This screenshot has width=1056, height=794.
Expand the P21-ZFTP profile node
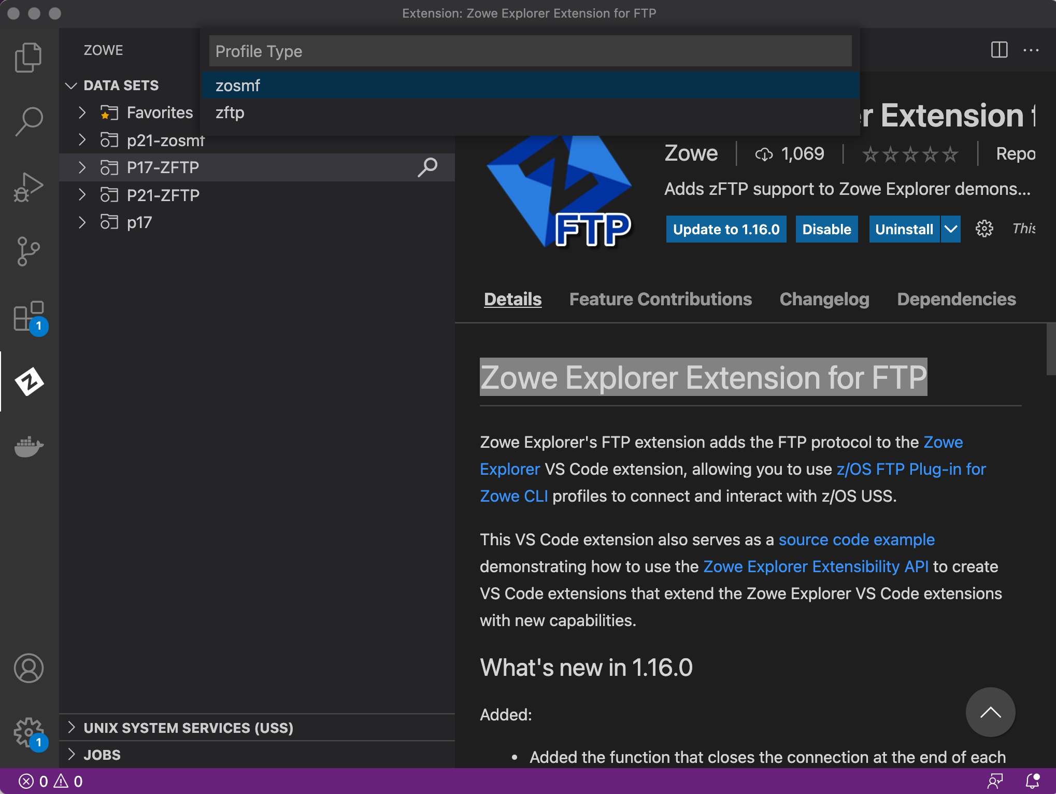82,195
